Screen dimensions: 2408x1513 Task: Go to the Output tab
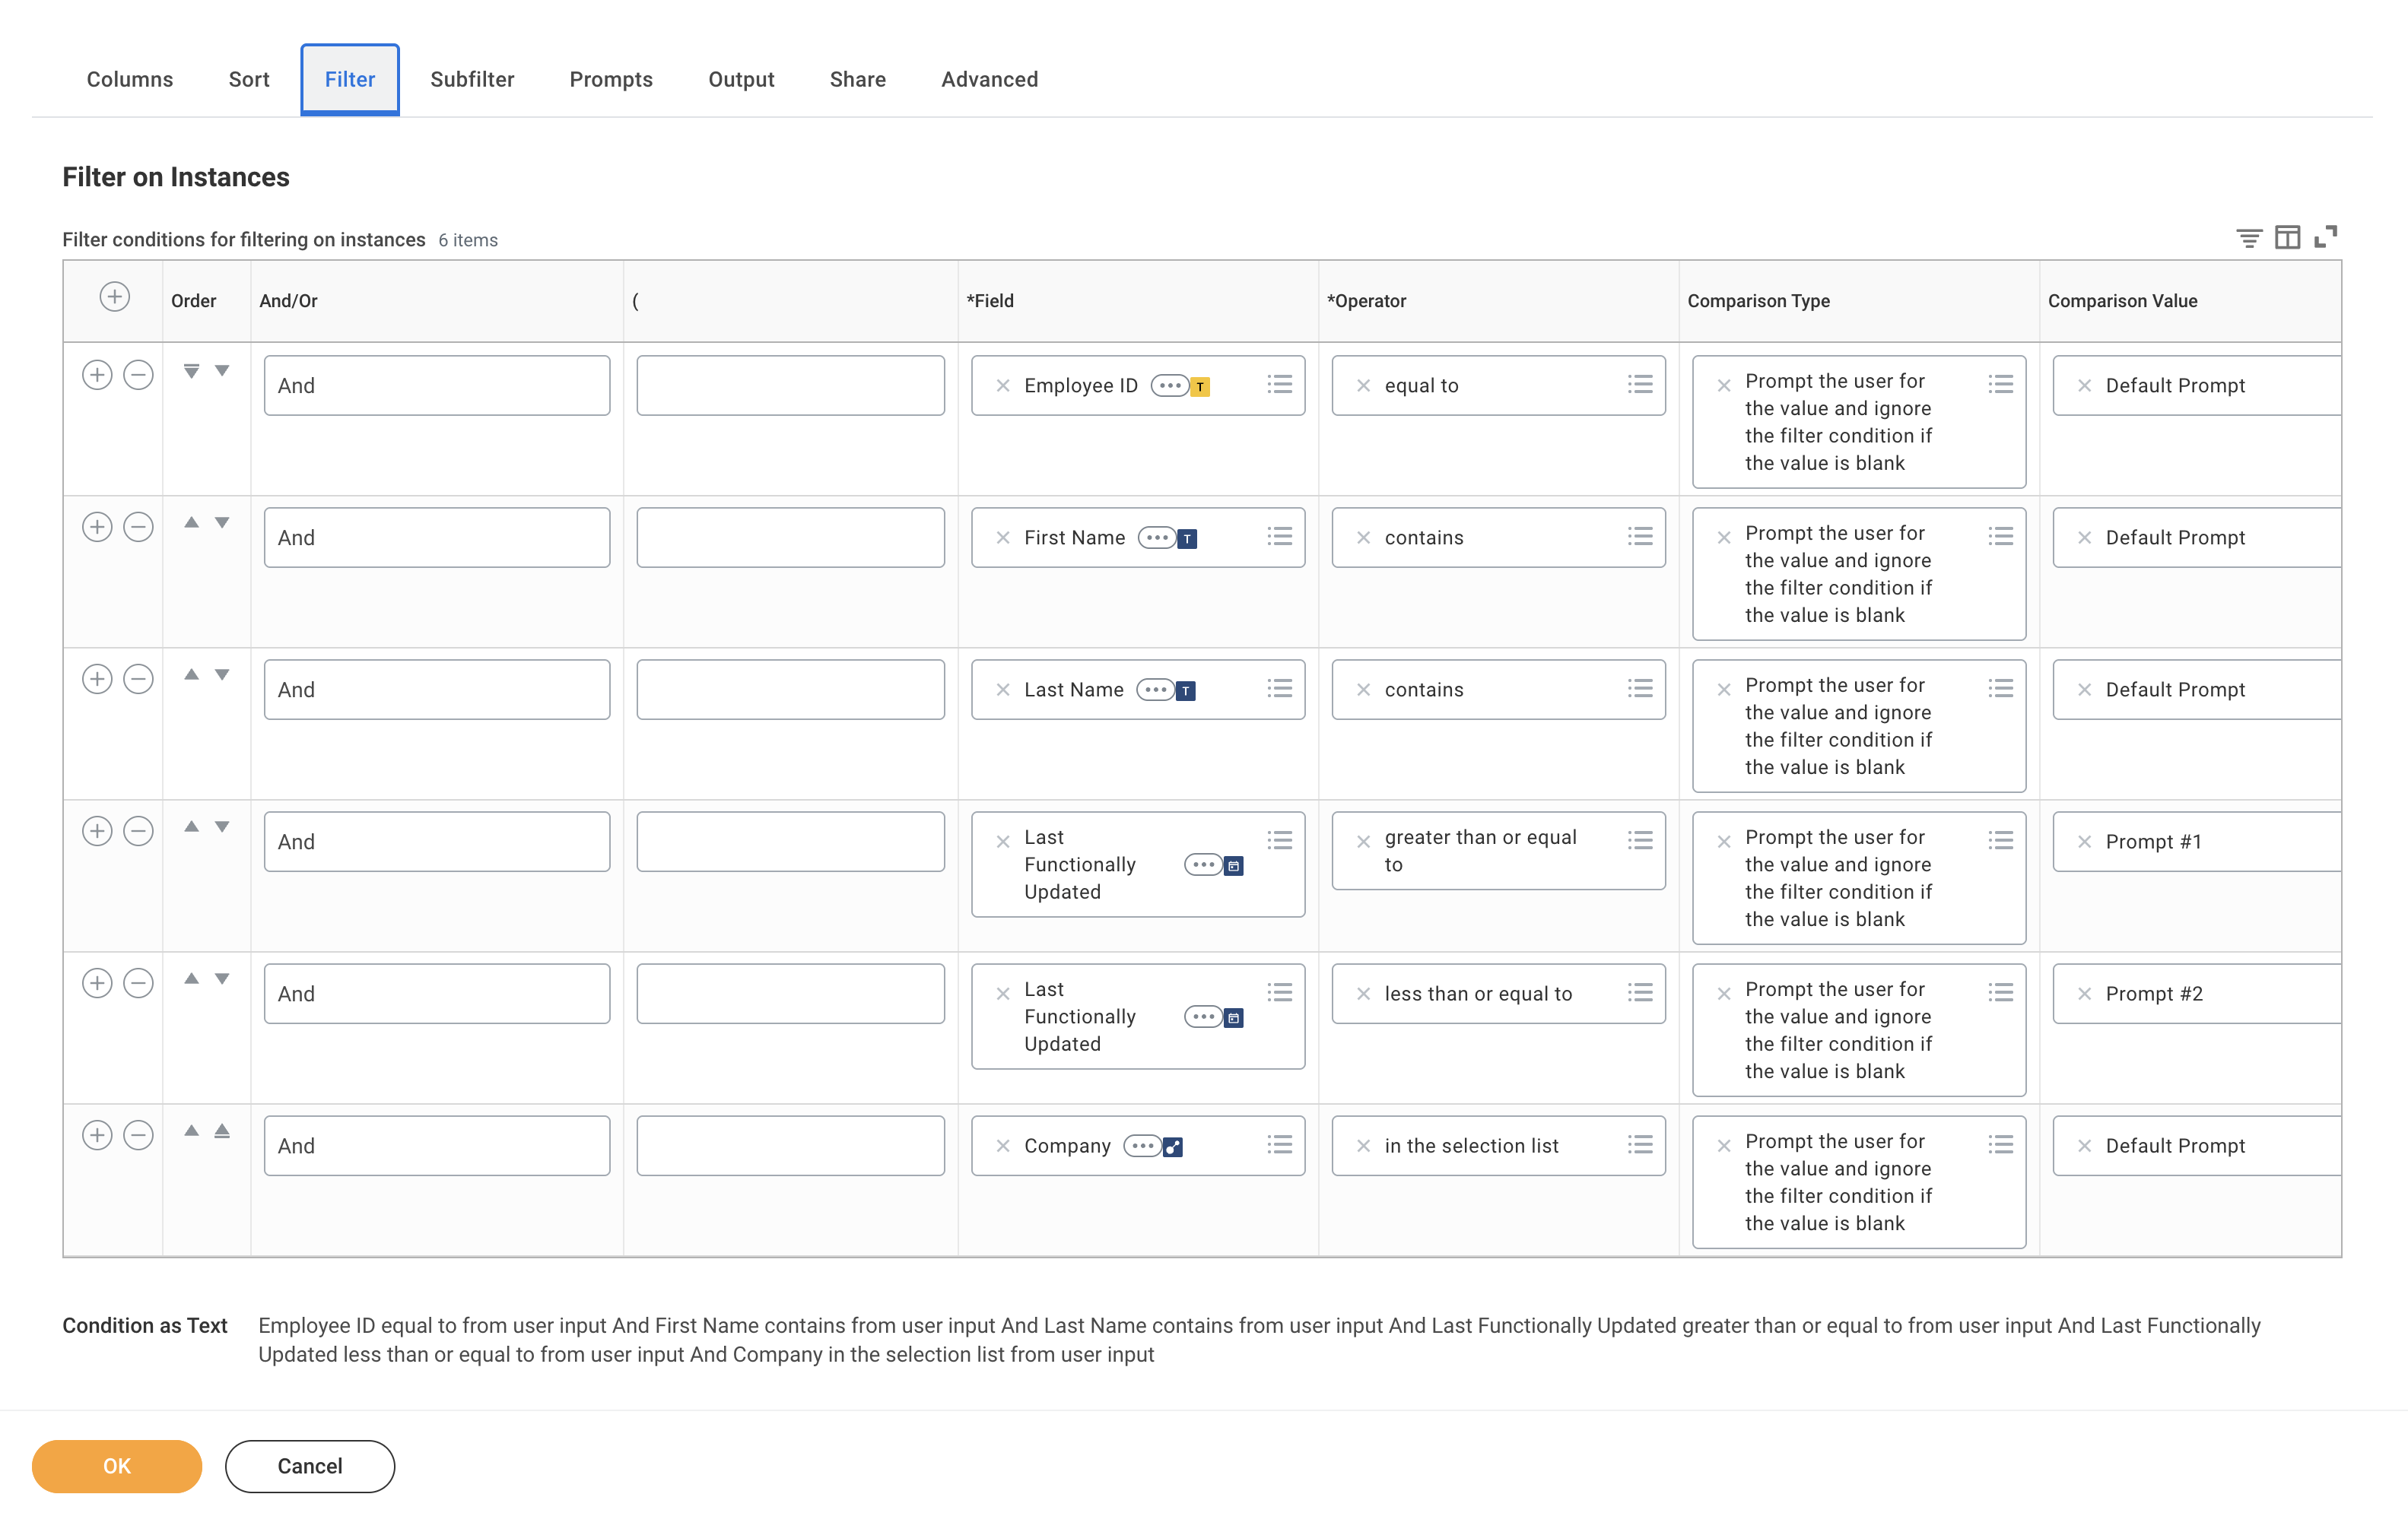741,79
